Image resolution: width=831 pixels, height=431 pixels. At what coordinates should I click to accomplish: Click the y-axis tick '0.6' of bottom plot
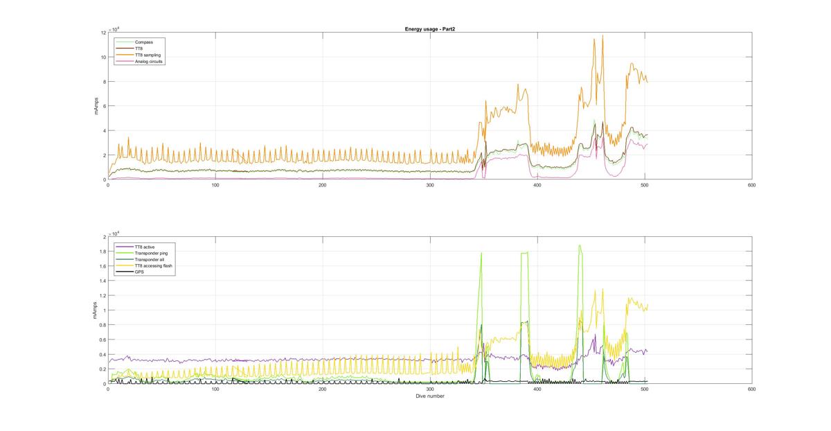(x=102, y=340)
